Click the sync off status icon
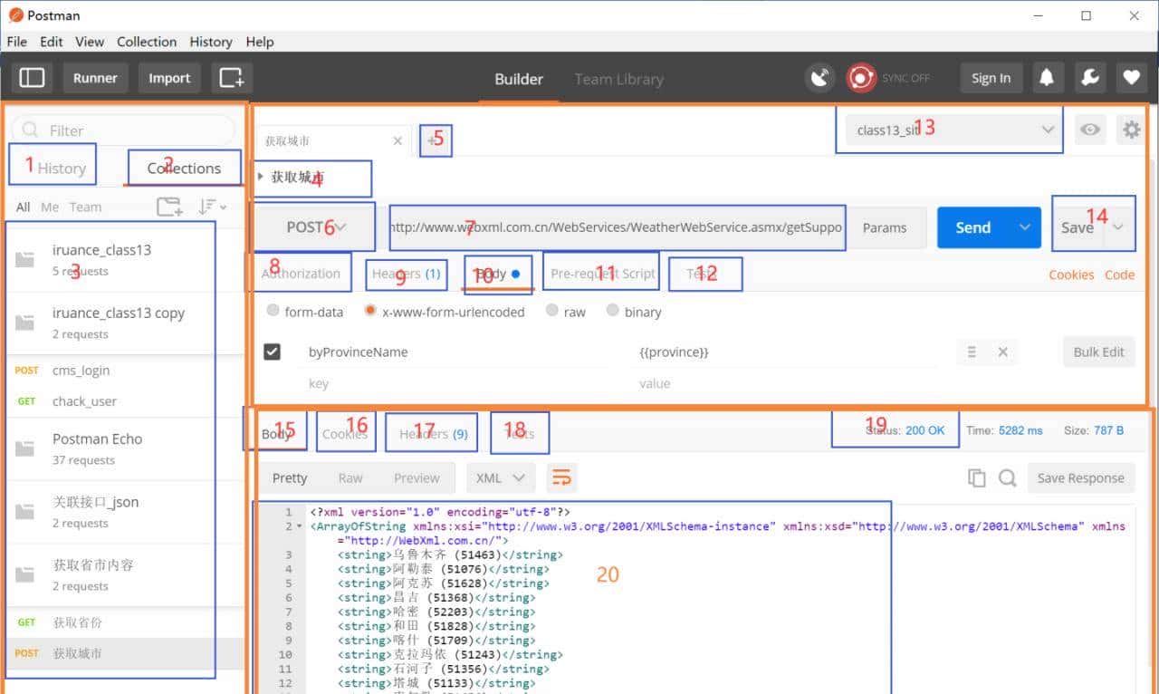Screen dimensions: 1159x694 point(861,78)
